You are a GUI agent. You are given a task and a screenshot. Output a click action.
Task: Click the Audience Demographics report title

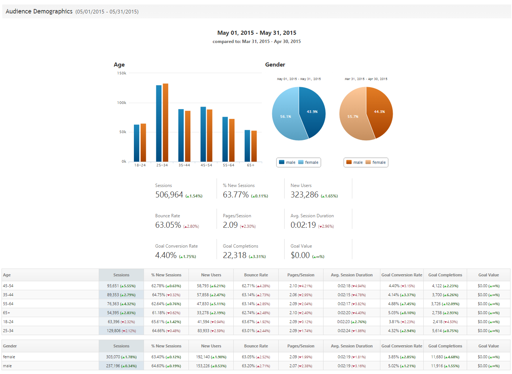39,12
